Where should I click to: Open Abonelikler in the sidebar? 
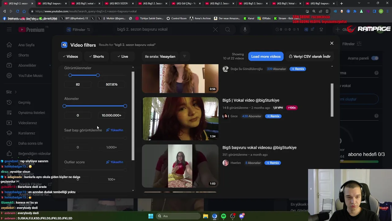pyautogui.click(x=27, y=65)
